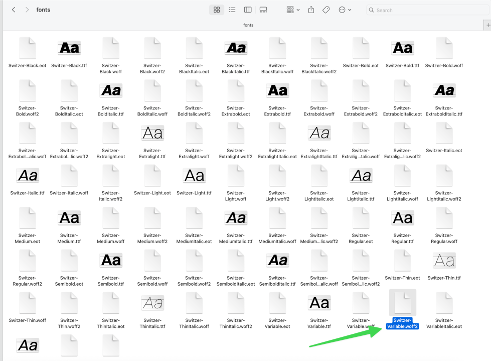Select Switzer-Thin.ttf font icon
491x361 pixels.
[444, 261]
